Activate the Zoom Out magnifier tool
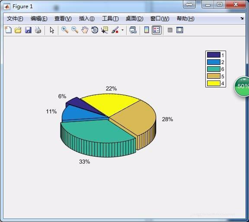 pyautogui.click(x=75, y=30)
